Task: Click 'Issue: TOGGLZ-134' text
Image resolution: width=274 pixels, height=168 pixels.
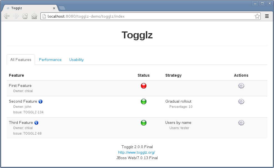Action: click(28, 112)
